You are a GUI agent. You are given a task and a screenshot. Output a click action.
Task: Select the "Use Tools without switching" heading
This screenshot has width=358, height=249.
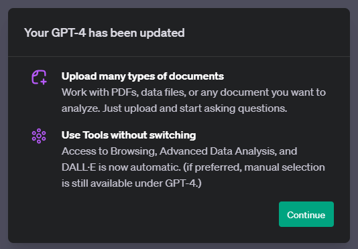pos(129,135)
